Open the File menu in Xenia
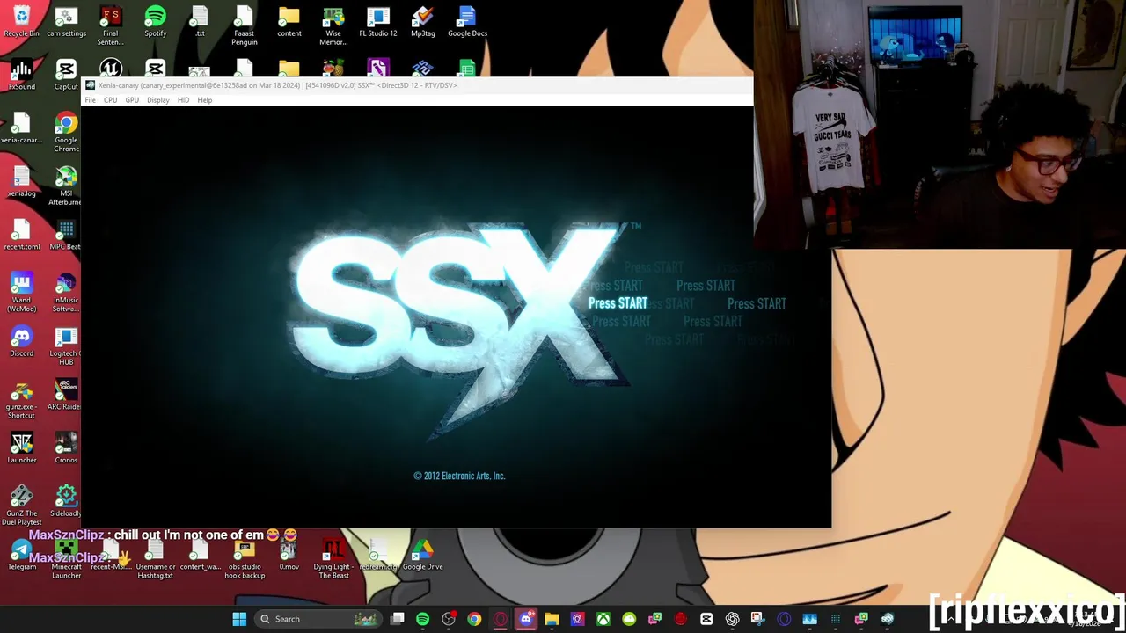1126x633 pixels. click(x=90, y=100)
